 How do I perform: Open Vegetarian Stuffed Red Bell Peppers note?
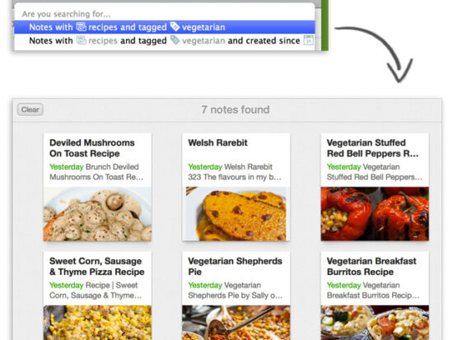(372, 148)
